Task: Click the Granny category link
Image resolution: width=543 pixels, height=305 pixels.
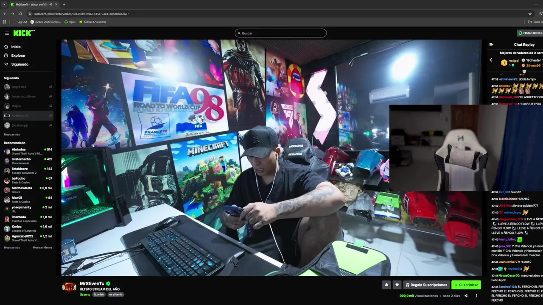Action: 85,294
